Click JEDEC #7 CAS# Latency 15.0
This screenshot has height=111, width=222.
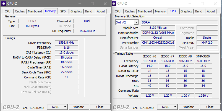pos(168,66)
